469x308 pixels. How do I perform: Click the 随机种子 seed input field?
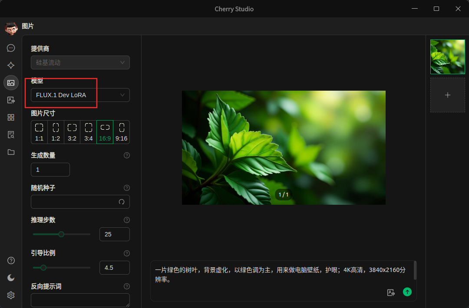[x=80, y=202]
